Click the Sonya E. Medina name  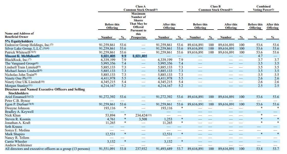click(17, 130)
